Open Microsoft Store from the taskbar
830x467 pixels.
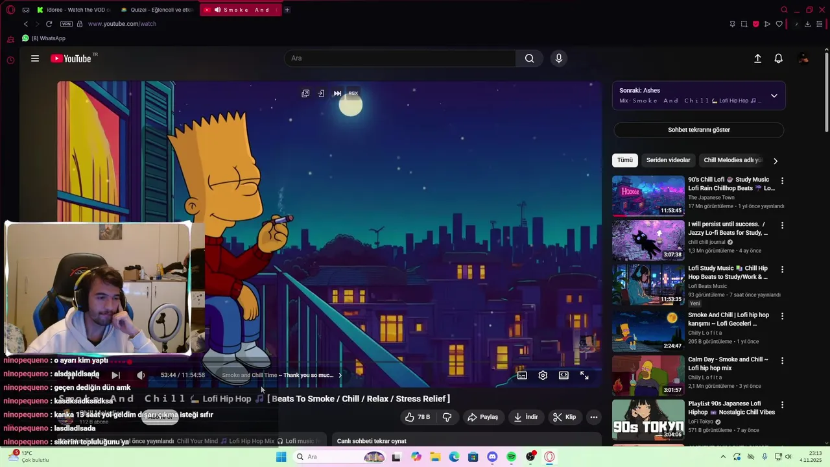(473, 457)
